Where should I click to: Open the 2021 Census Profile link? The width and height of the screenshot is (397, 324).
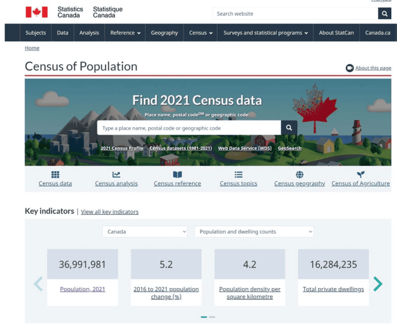pos(122,148)
